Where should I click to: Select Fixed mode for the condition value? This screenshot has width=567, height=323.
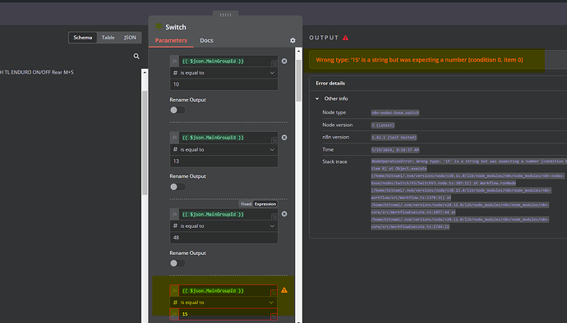click(x=246, y=204)
